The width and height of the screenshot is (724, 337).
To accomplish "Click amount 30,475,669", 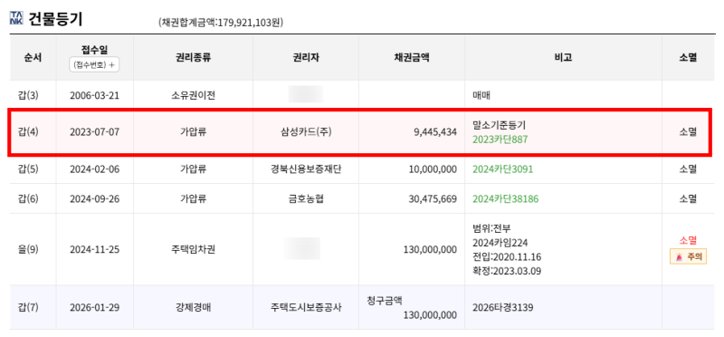I will coord(433,198).
